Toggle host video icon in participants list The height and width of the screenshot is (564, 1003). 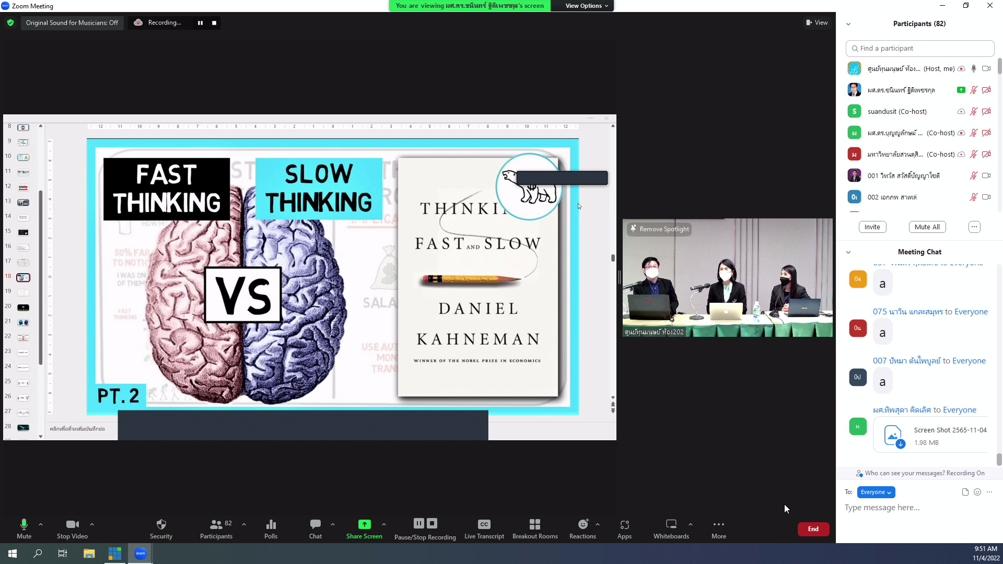point(986,68)
